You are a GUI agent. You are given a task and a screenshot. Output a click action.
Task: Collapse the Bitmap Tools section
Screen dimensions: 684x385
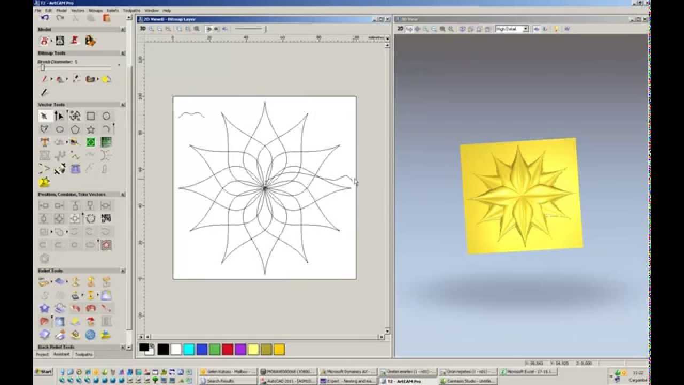(x=123, y=53)
